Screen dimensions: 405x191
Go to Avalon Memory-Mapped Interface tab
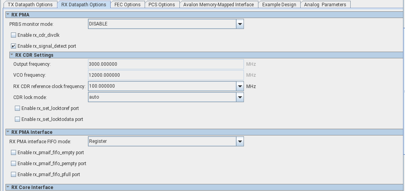click(x=218, y=5)
